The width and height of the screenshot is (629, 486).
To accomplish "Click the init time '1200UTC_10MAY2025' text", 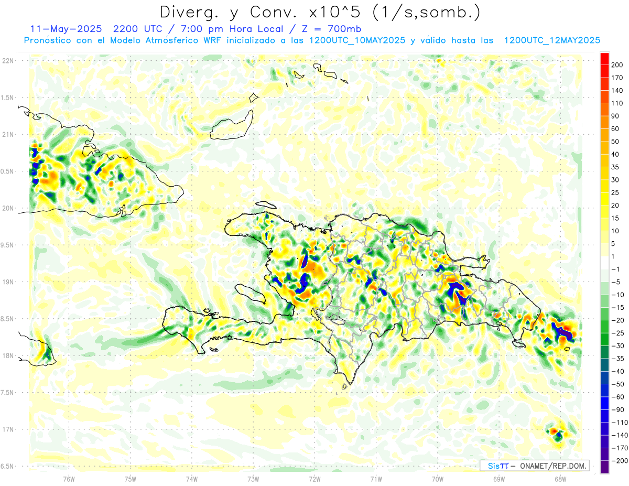I will point(357,40).
